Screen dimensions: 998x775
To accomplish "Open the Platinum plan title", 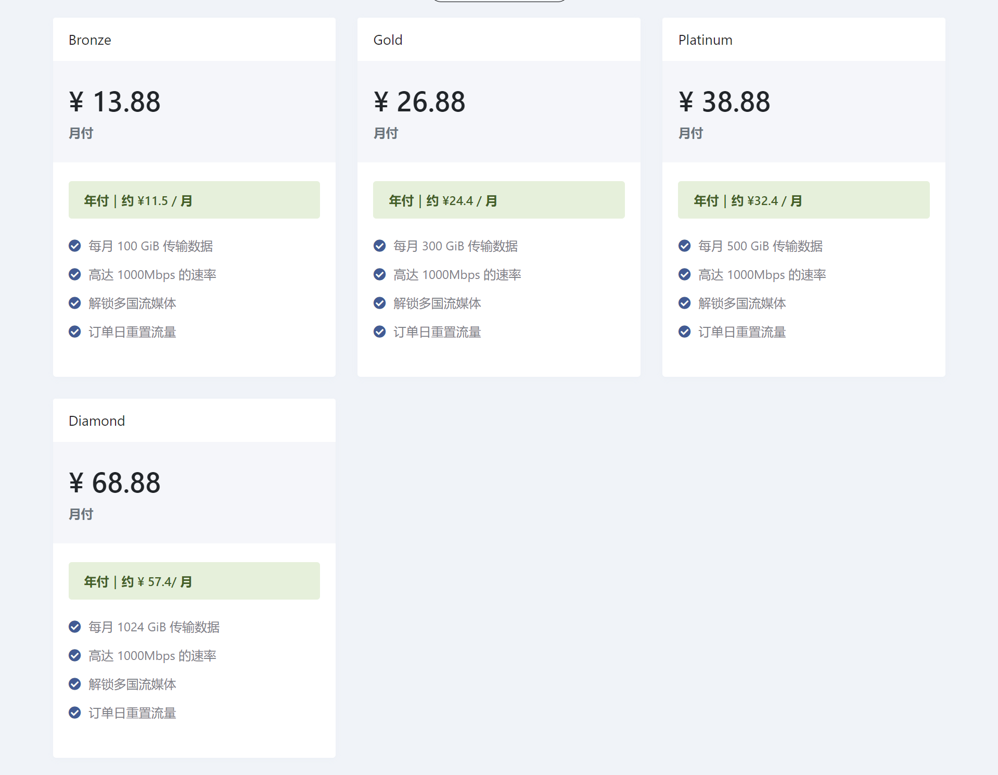I will click(705, 40).
